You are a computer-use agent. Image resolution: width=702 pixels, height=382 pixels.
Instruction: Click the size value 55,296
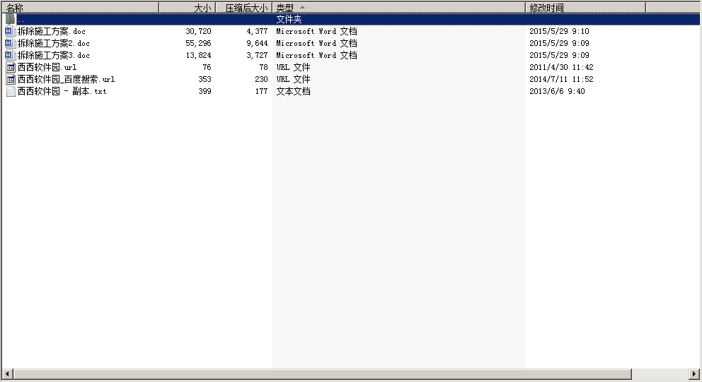tap(198, 43)
